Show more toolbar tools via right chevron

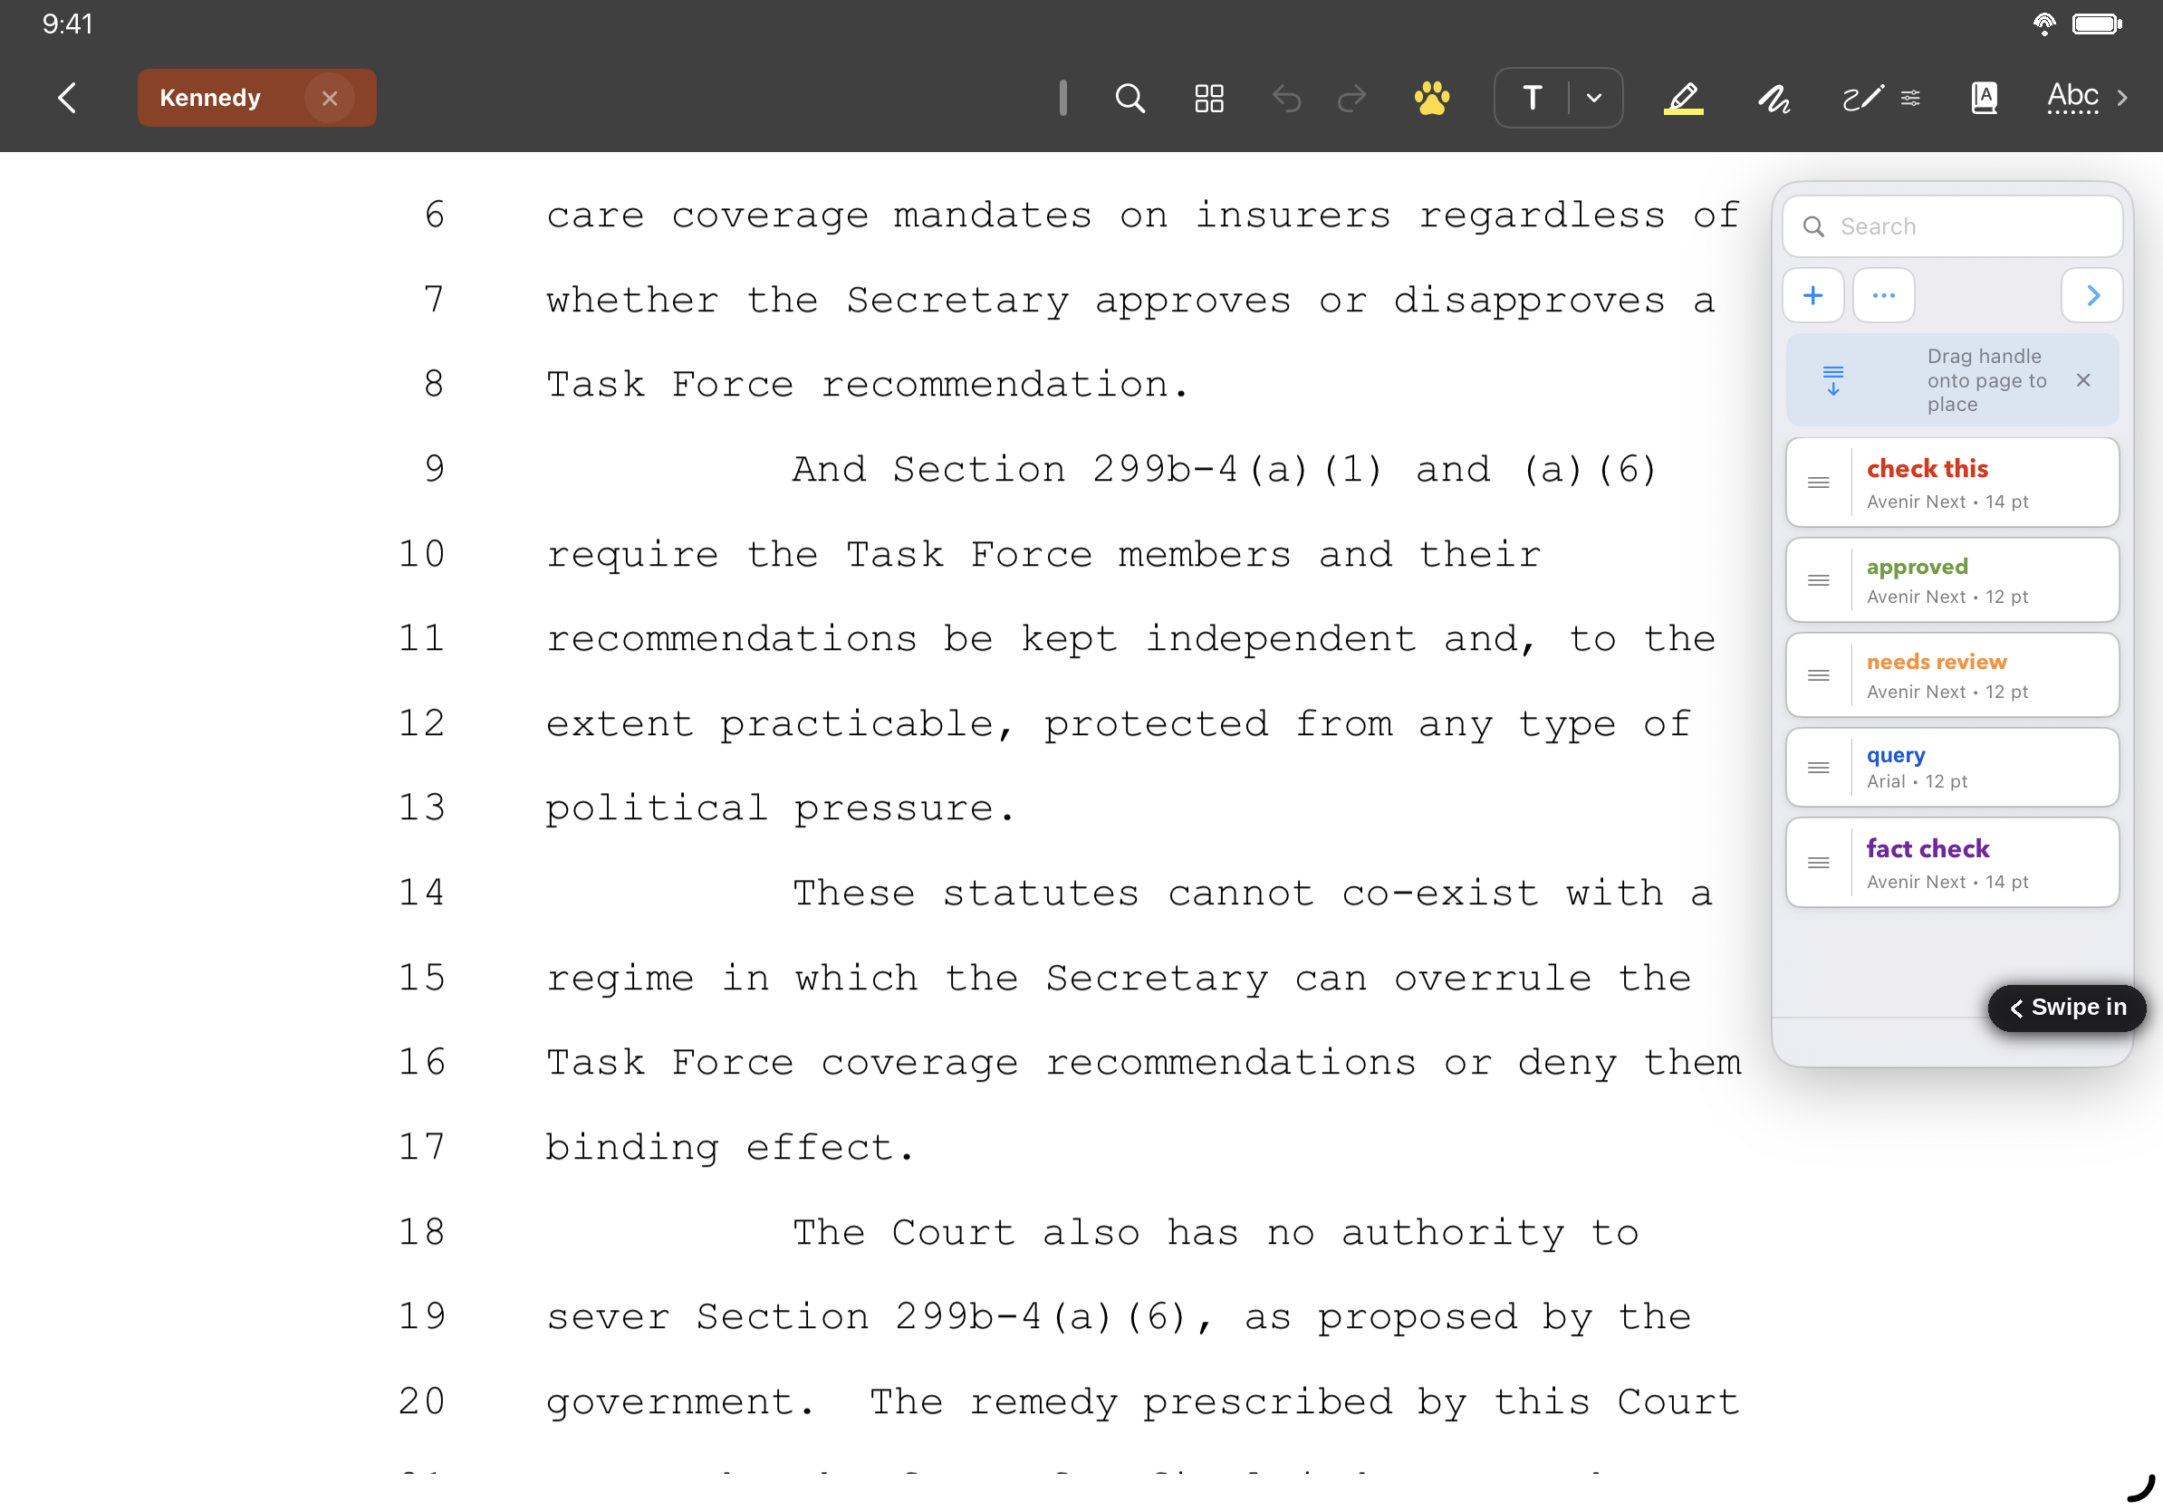click(x=2122, y=98)
